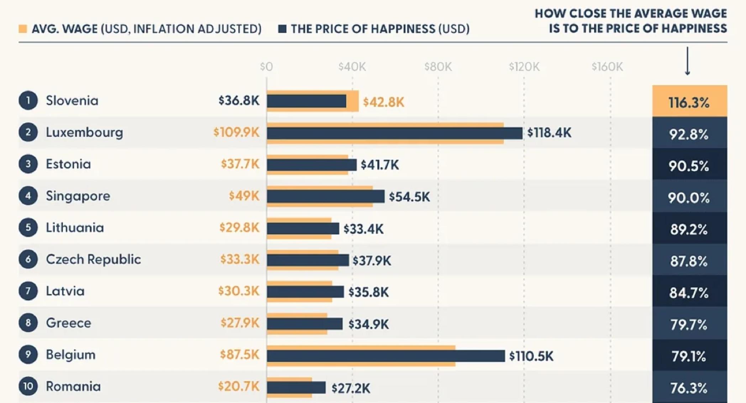Click the rank 9 badge beside Belgium
Screen dimensions: 746x403
[28, 354]
